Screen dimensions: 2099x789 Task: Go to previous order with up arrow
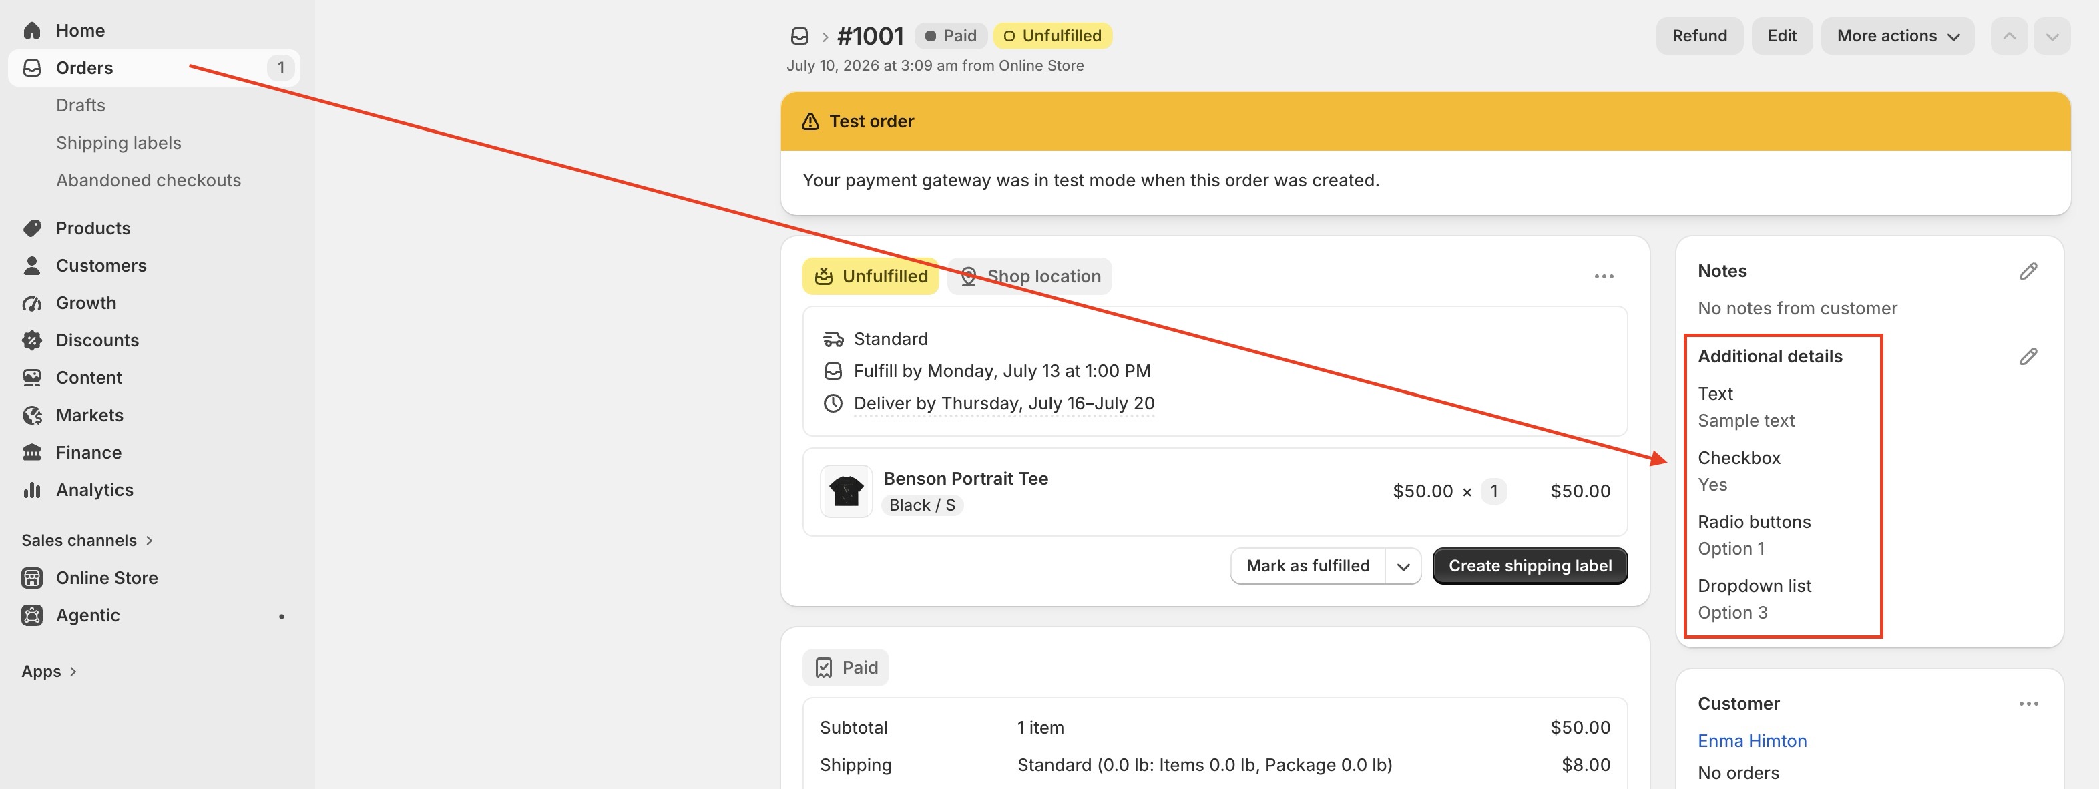coord(2009,36)
